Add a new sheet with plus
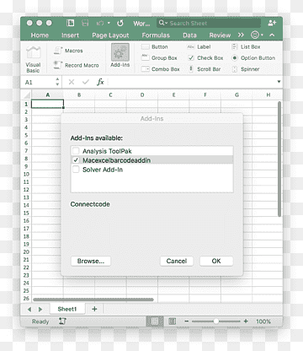The width and height of the screenshot is (303, 351). tap(94, 309)
